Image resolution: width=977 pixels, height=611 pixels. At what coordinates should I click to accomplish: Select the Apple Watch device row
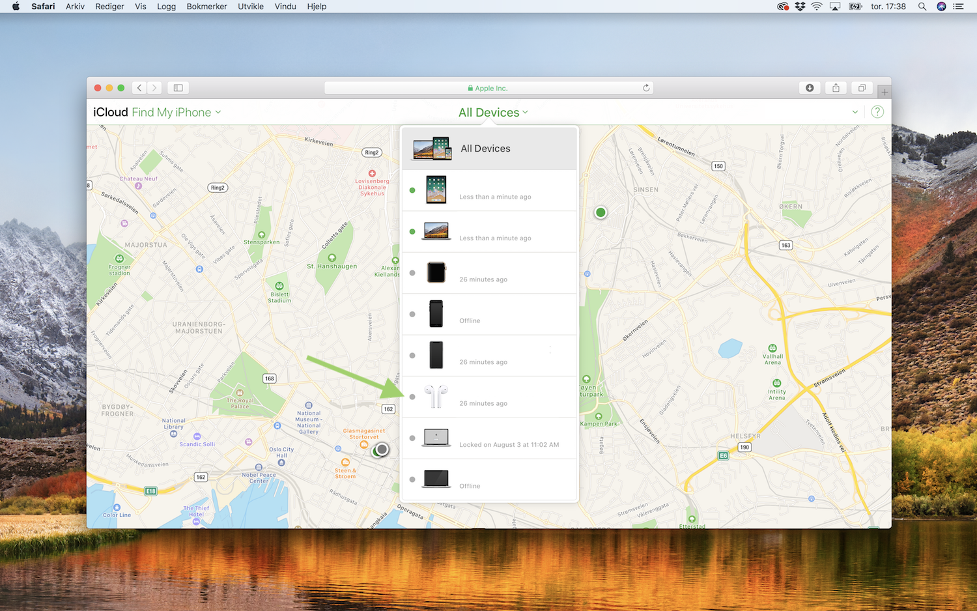pos(489,273)
